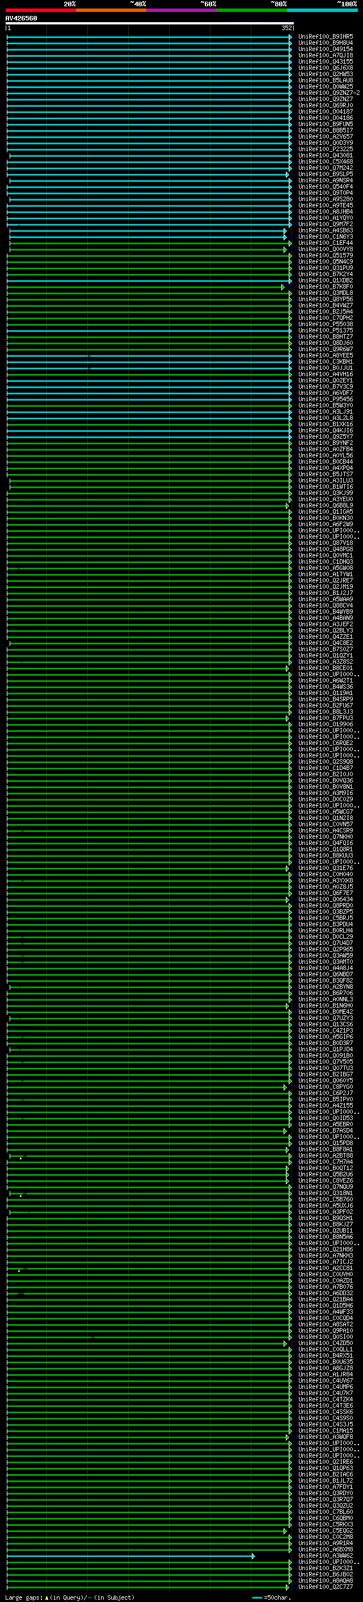Select the UniRef100_A2BYN8 label
363x1602 pixels.
(325, 987)
